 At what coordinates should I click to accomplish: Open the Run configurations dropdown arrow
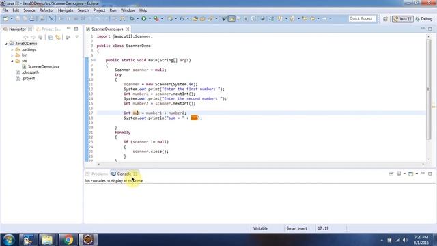point(150,18)
